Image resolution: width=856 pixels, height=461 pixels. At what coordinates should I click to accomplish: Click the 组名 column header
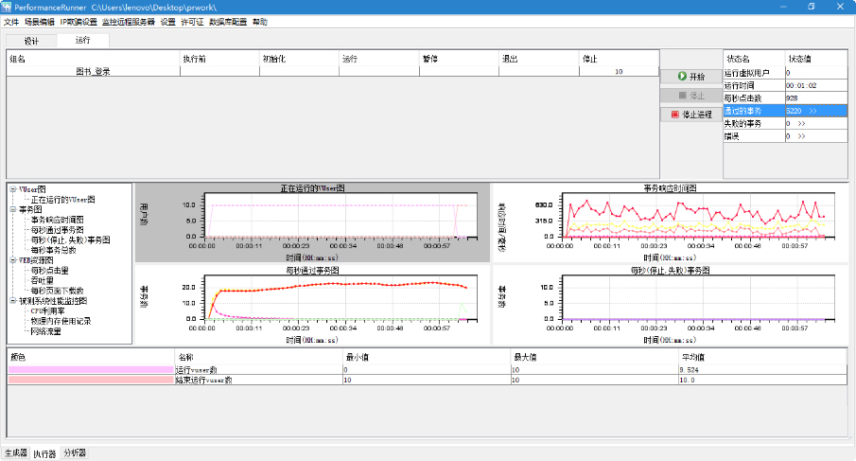click(x=94, y=59)
